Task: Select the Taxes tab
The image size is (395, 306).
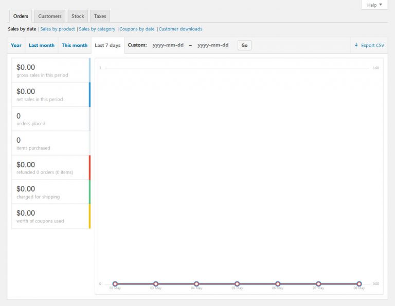Action: point(100,16)
